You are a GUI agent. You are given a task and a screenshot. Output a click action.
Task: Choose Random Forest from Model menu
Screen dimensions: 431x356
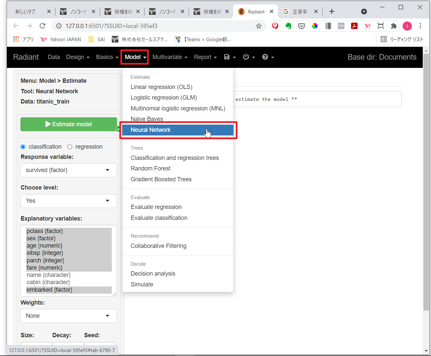click(150, 168)
